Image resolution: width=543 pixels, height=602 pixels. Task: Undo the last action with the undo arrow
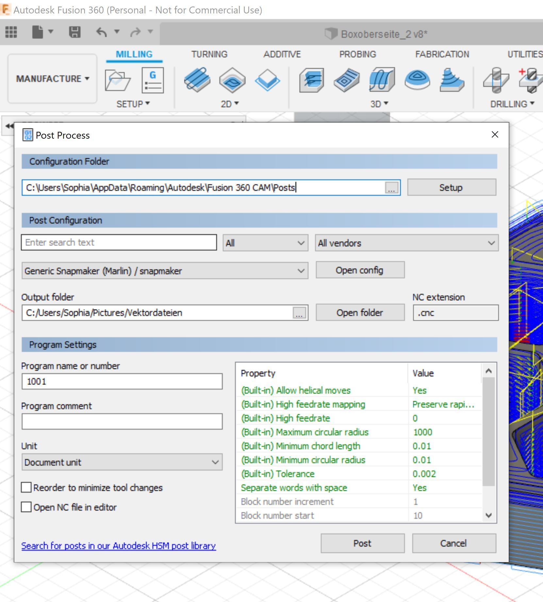point(102,32)
